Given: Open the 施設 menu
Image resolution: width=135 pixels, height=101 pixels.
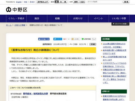Looking at the screenshot, I should pos(37,19).
